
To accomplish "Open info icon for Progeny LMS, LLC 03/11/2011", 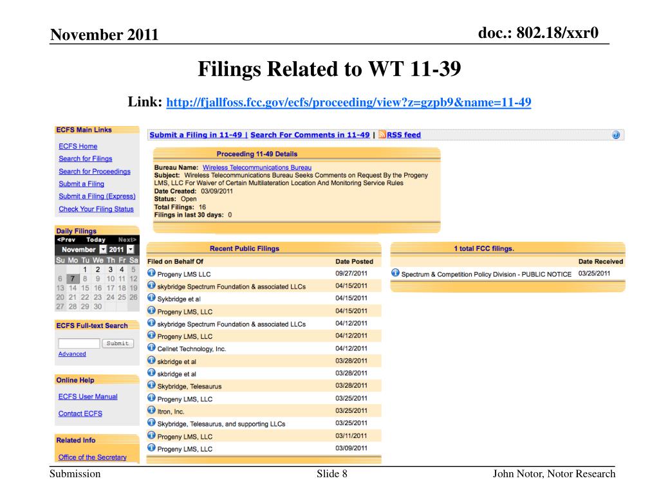I will pos(151,435).
